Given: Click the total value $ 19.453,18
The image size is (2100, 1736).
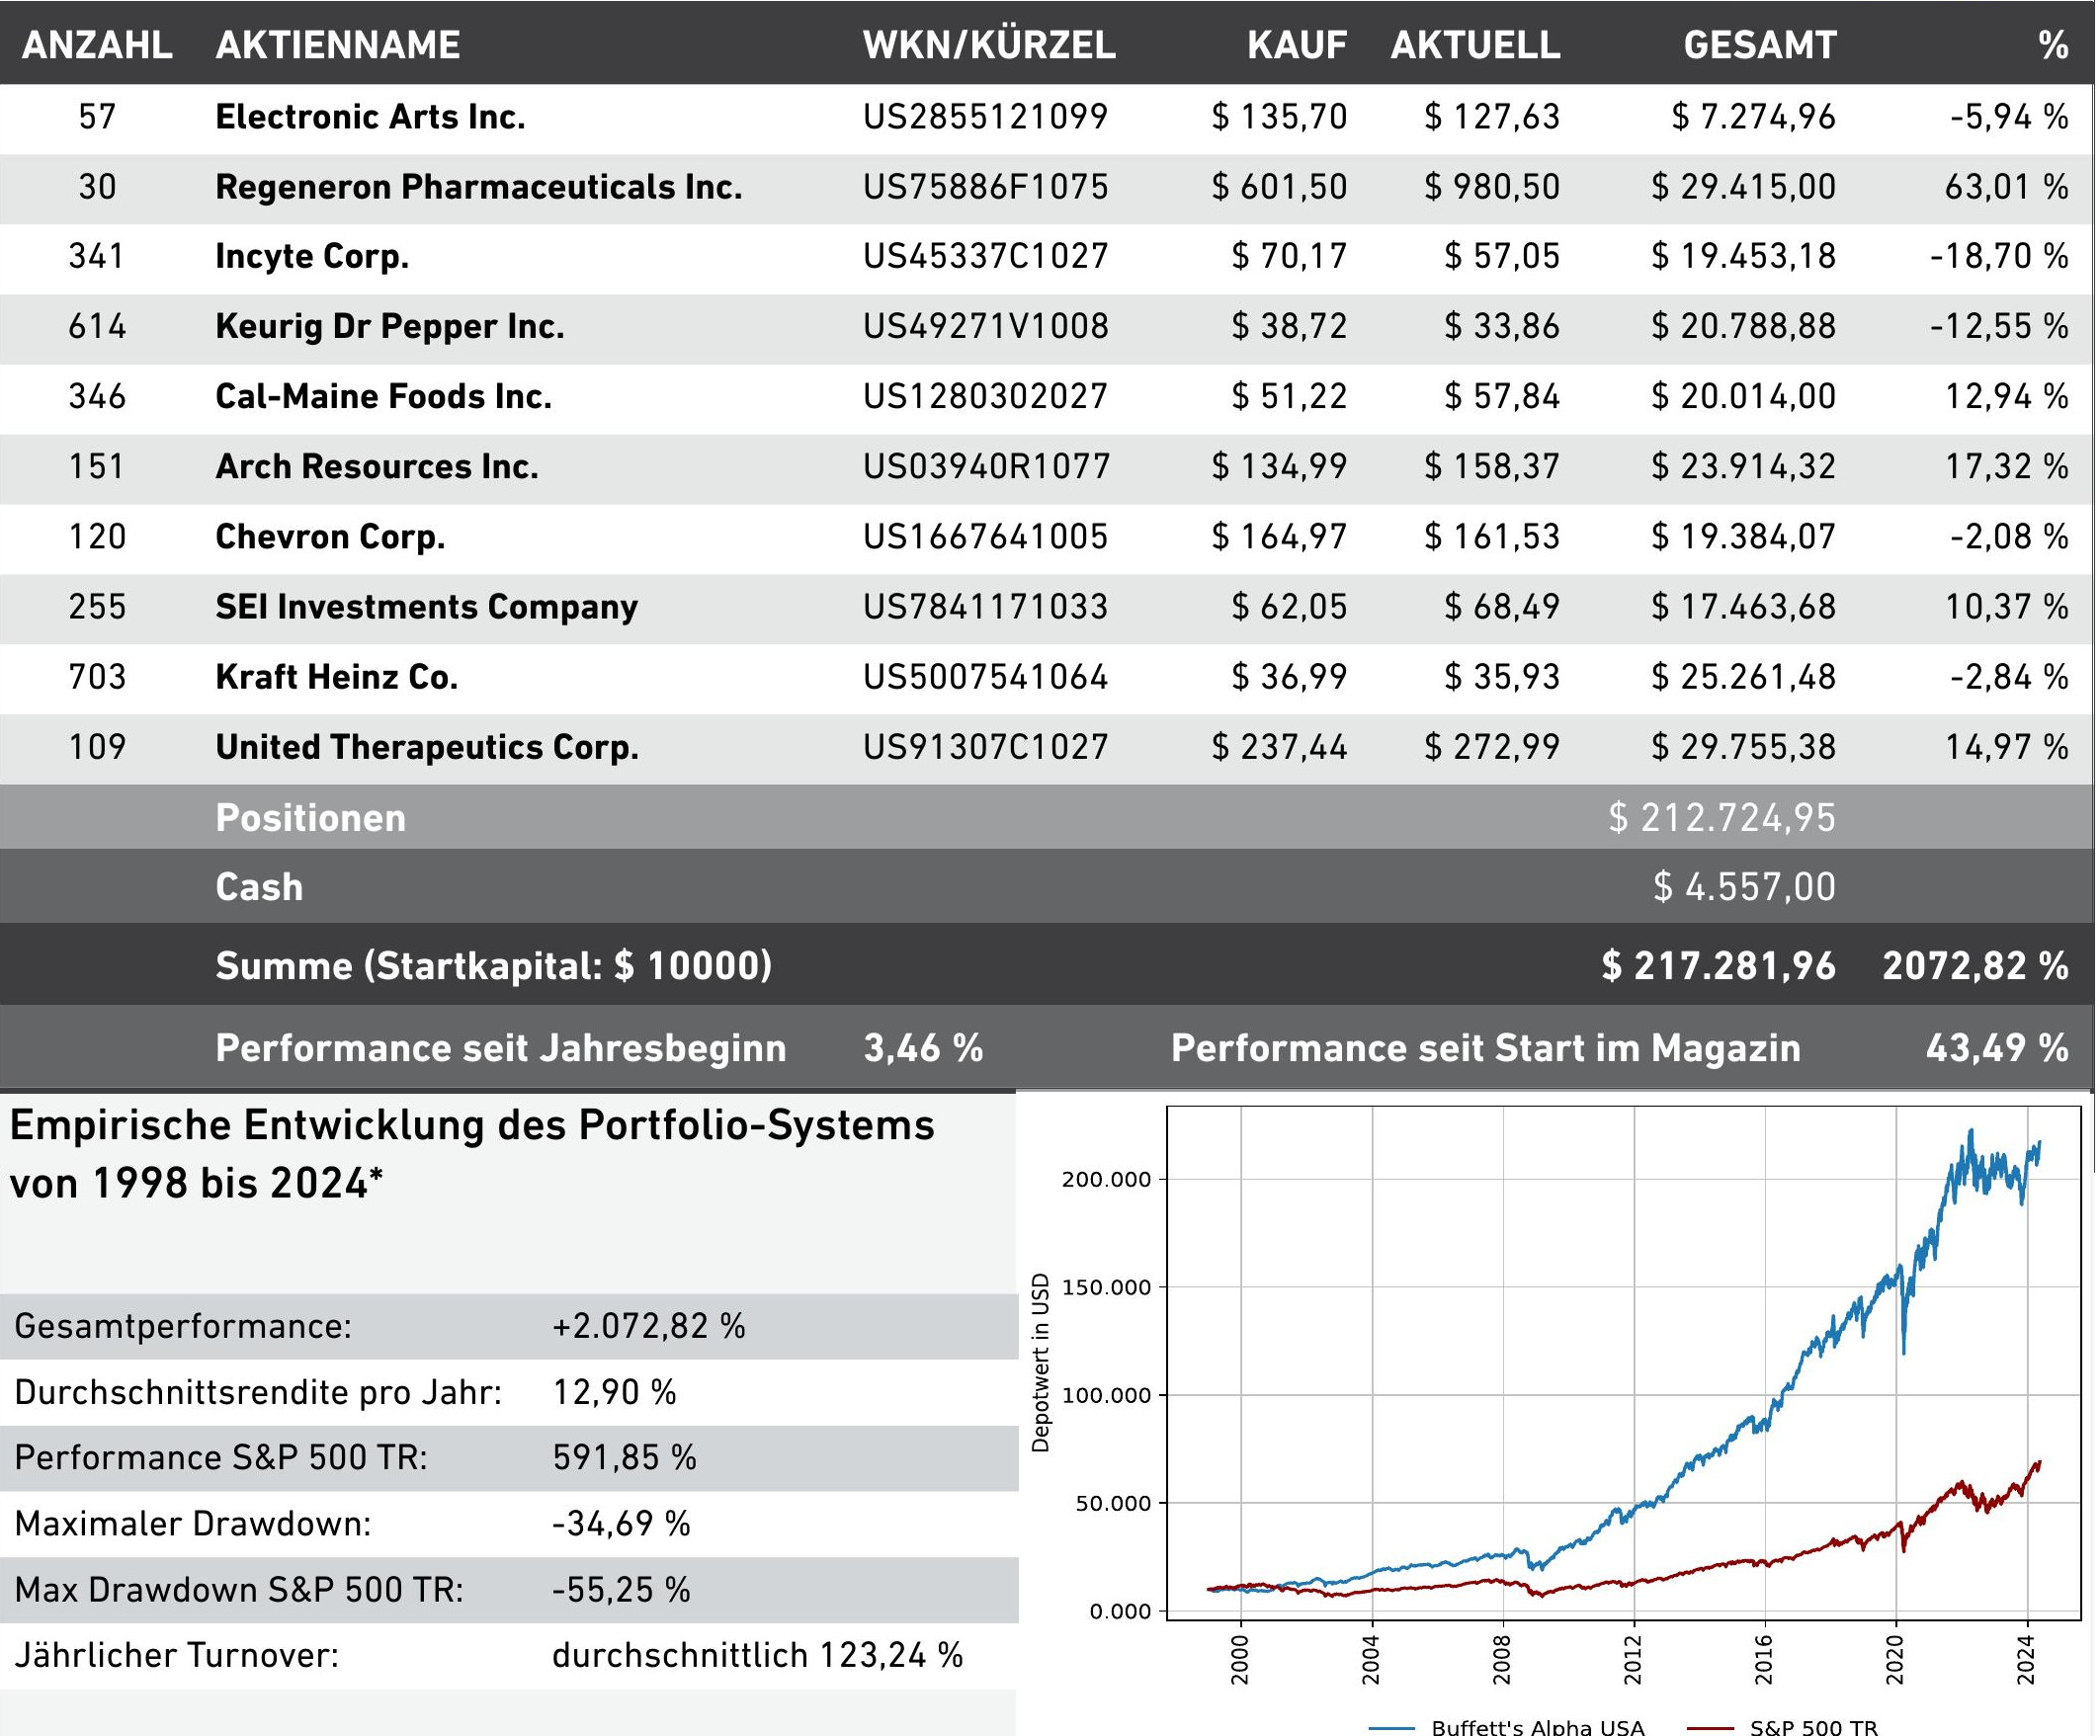Looking at the screenshot, I should (x=1744, y=257).
